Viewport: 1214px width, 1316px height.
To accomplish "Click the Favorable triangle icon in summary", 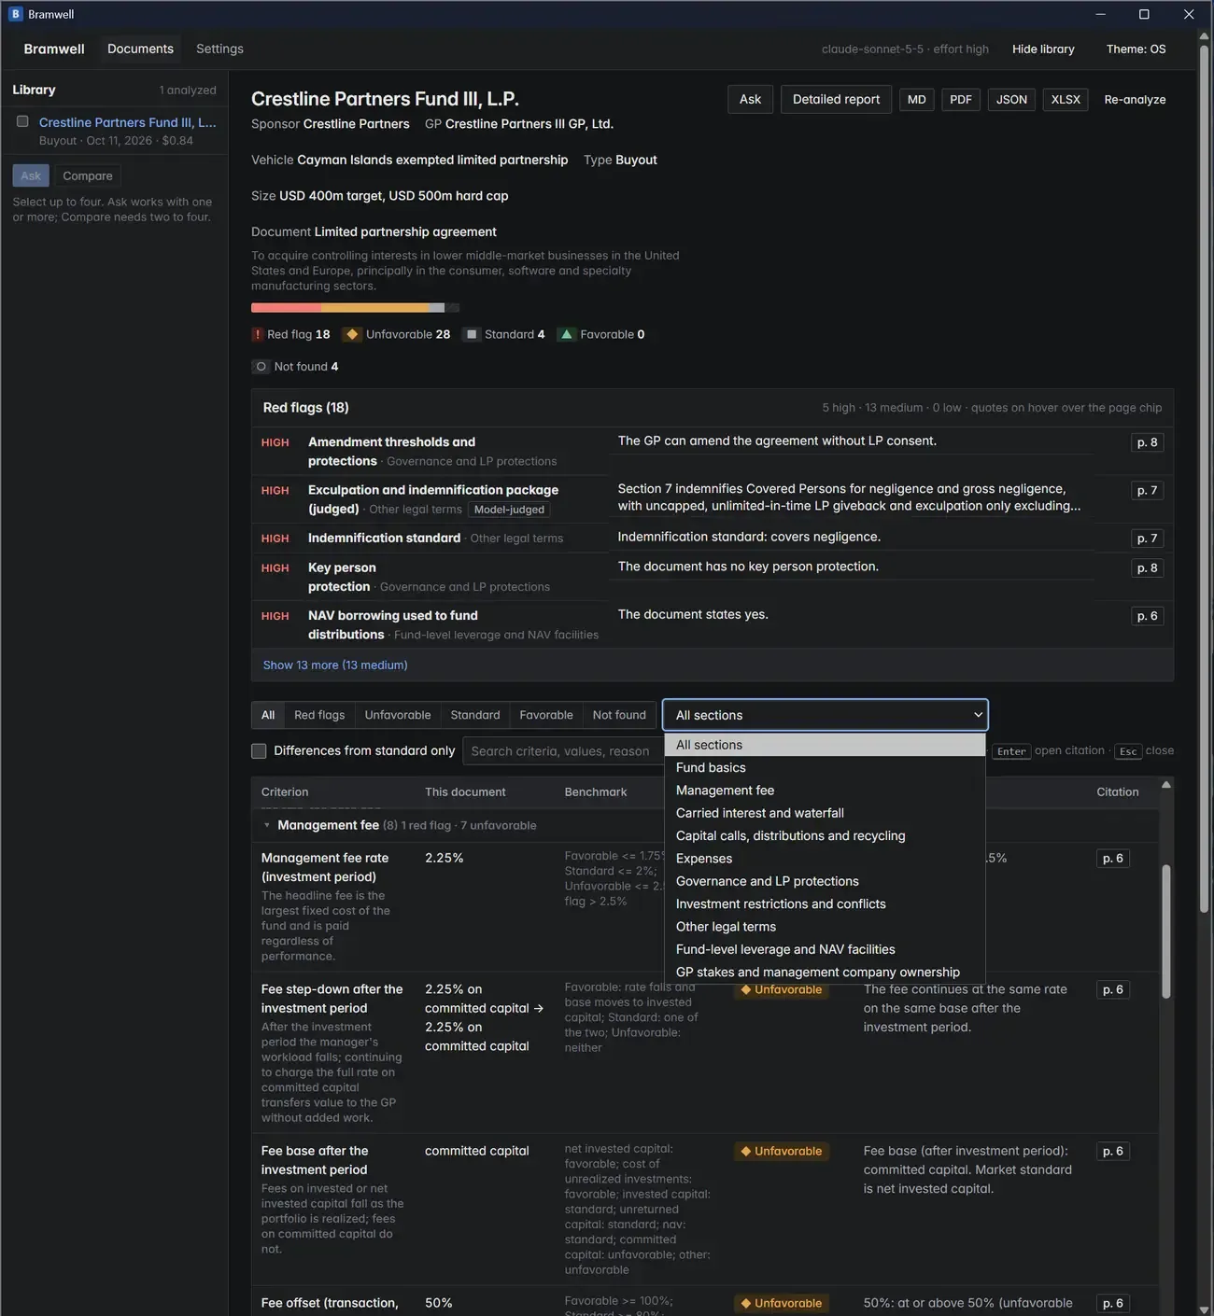I will pos(566,334).
